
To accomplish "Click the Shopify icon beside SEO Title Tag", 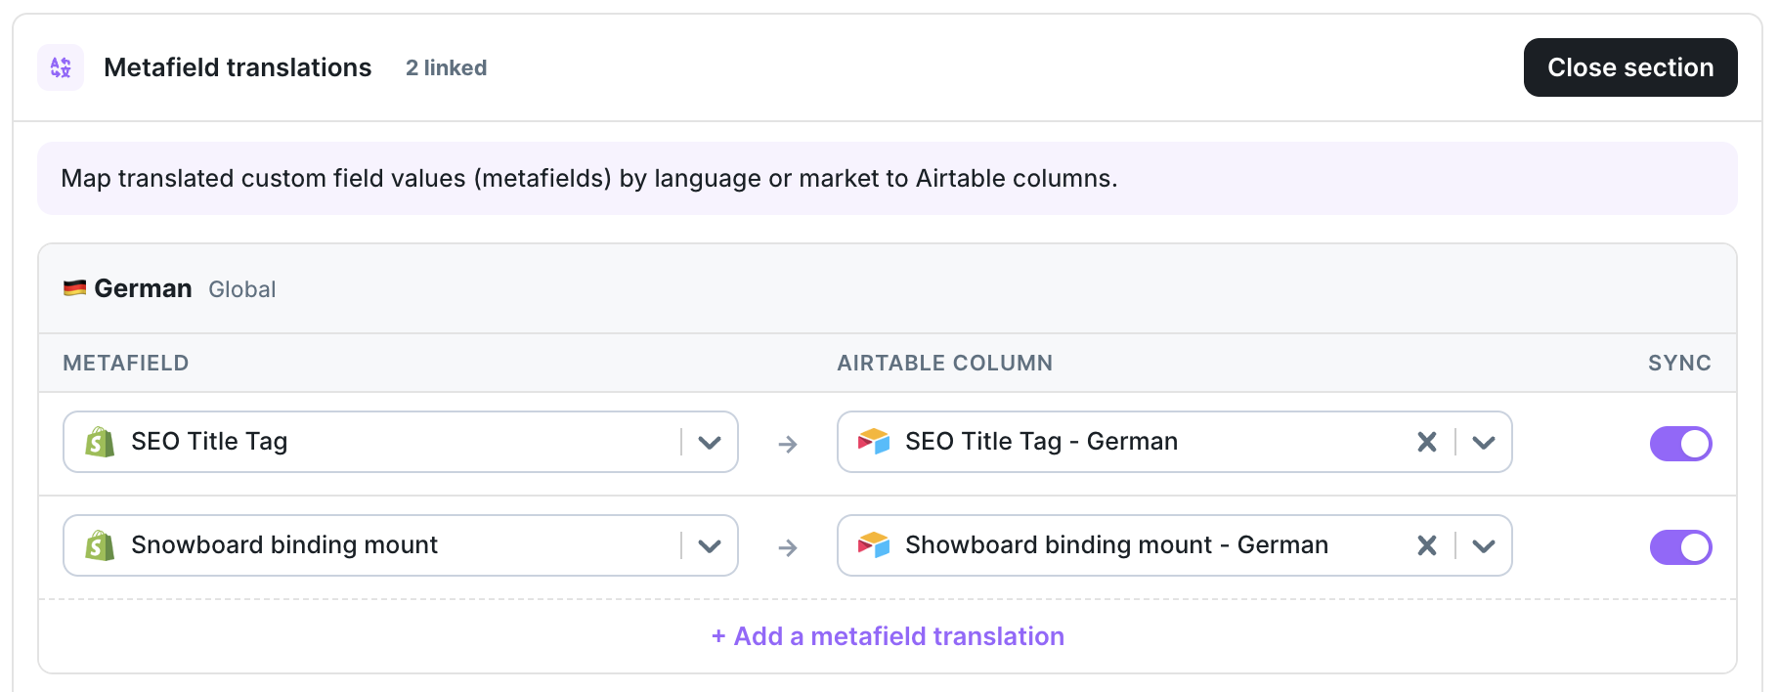I will coord(100,442).
